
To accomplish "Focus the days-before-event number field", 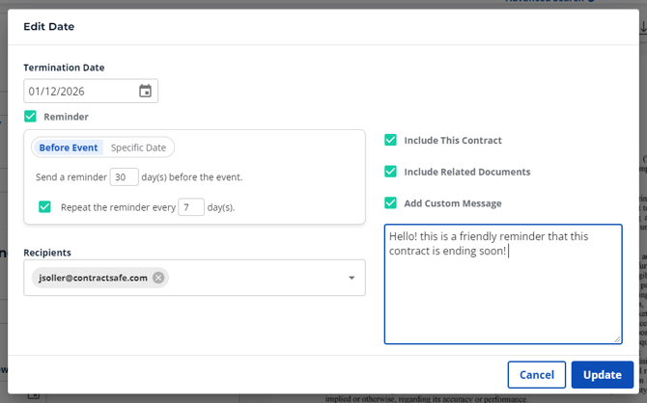I will point(124,177).
